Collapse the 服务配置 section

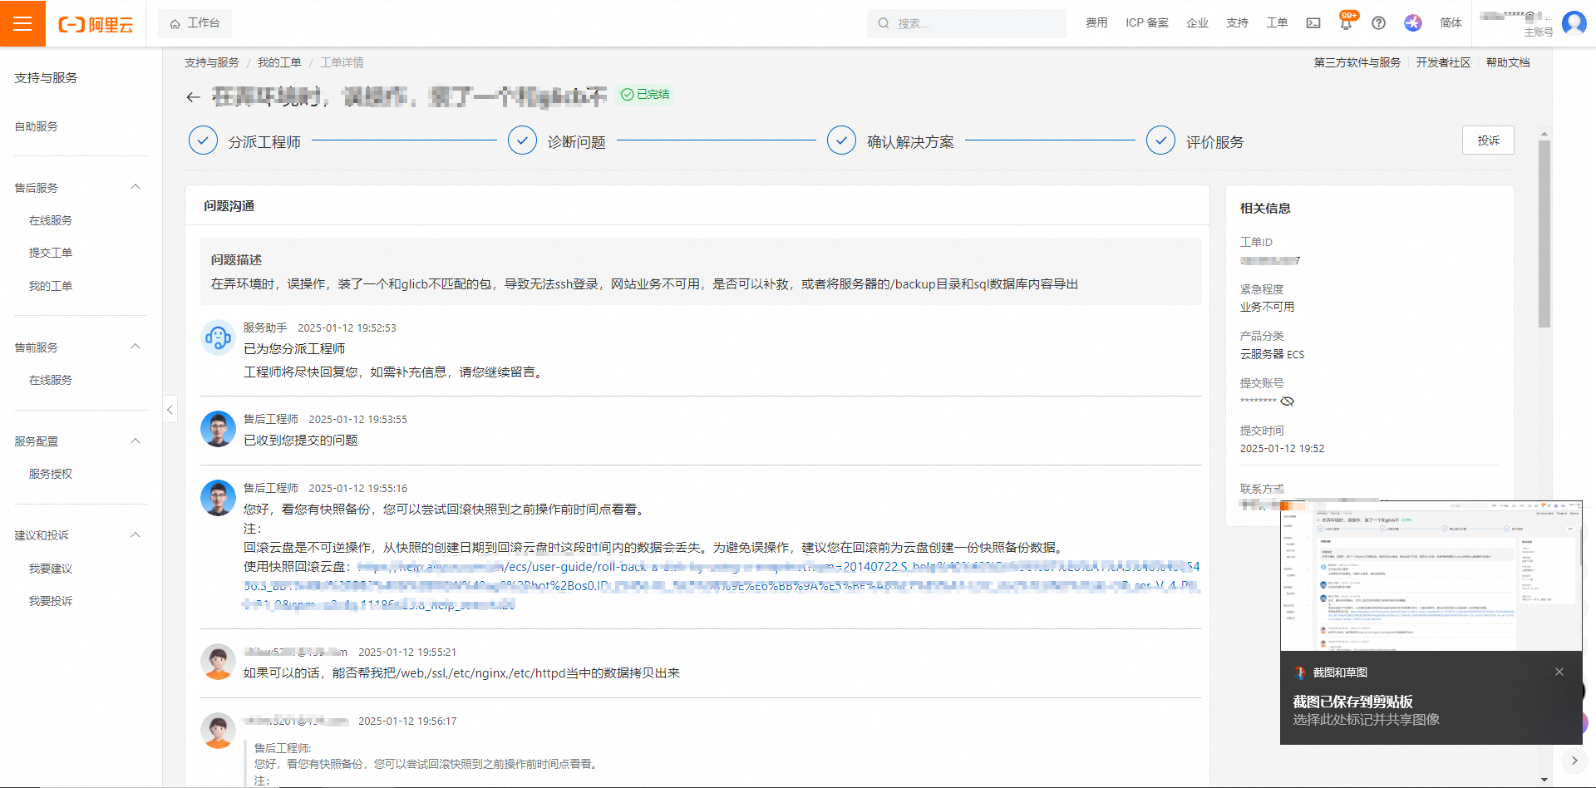(x=135, y=441)
